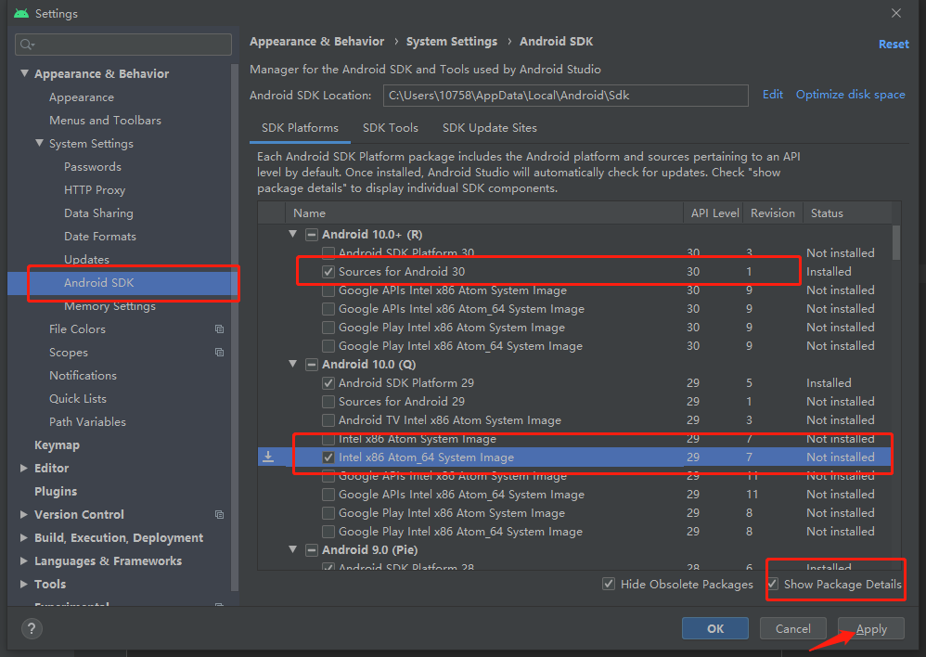
Task: Click Edit link for SDK location
Action: [x=773, y=95]
